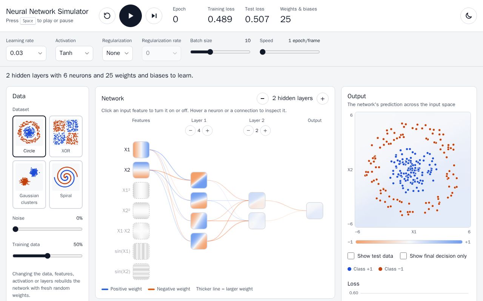The height and width of the screenshot is (301, 483).
Task: Check Show final decision only
Action: 403,256
